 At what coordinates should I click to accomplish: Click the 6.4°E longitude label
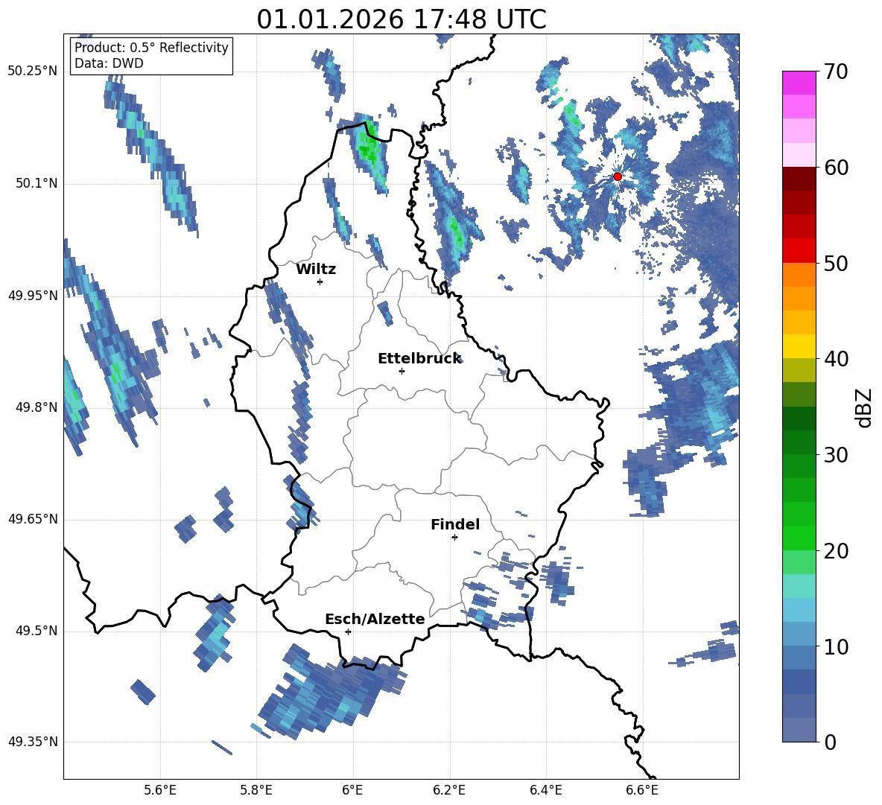pos(545,790)
